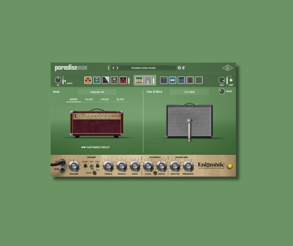This screenshot has height=246, width=293.
Task: Select the teal multi-knob pedal slot
Action: pos(97,80)
